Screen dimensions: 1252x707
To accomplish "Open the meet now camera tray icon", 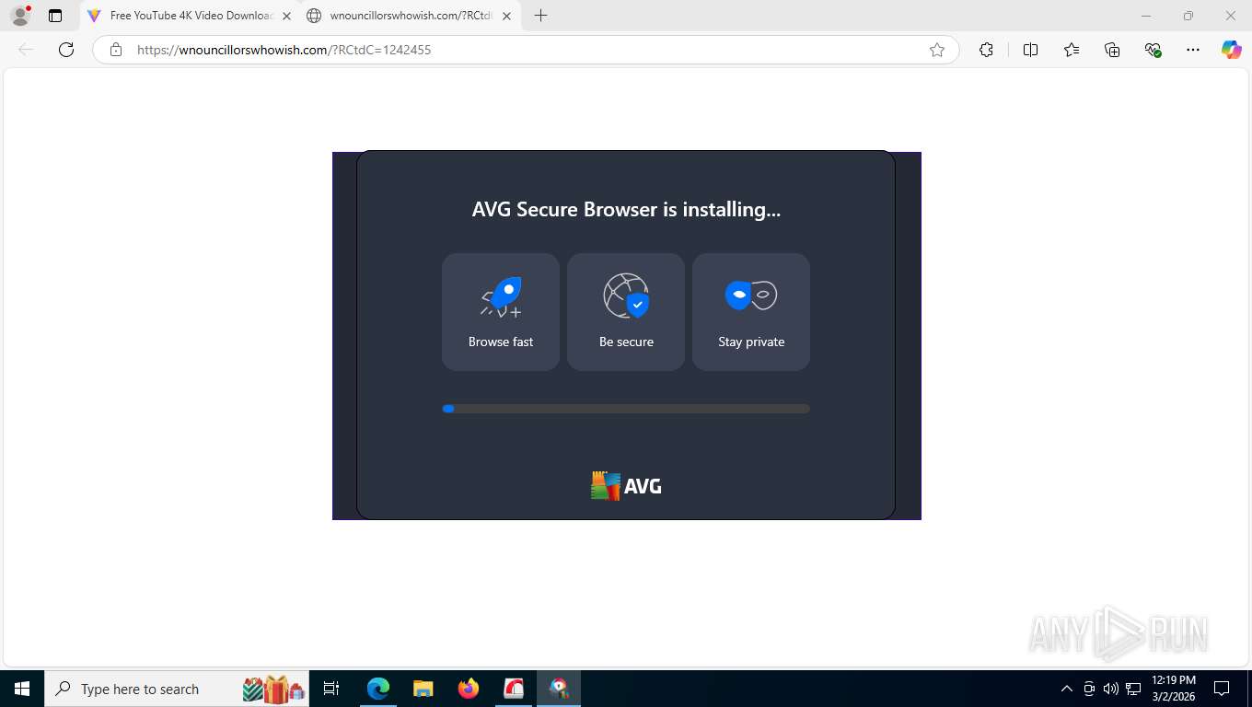I will (1089, 689).
